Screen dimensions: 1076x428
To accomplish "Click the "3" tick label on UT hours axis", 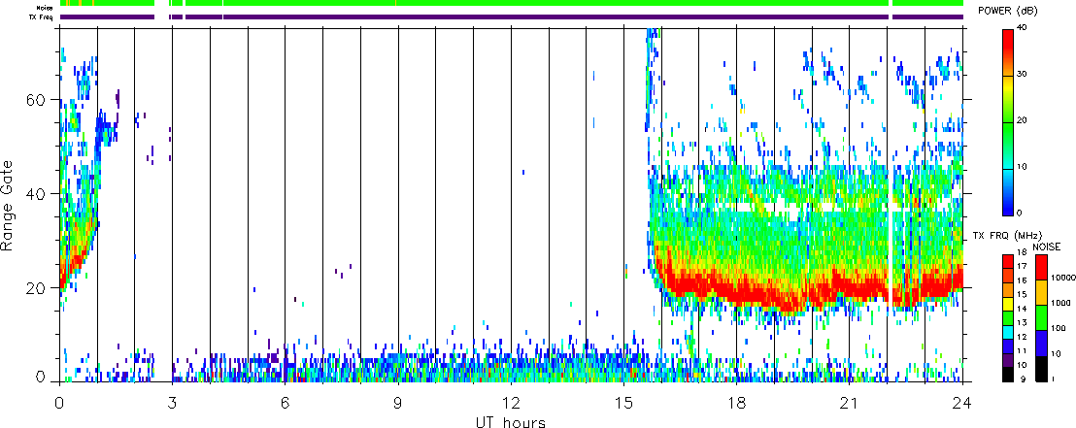I will pos(172,403).
